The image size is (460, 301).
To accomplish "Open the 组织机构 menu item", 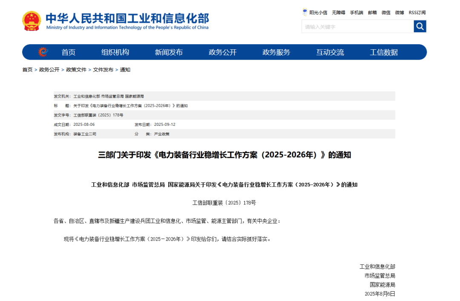I will click(x=115, y=52).
